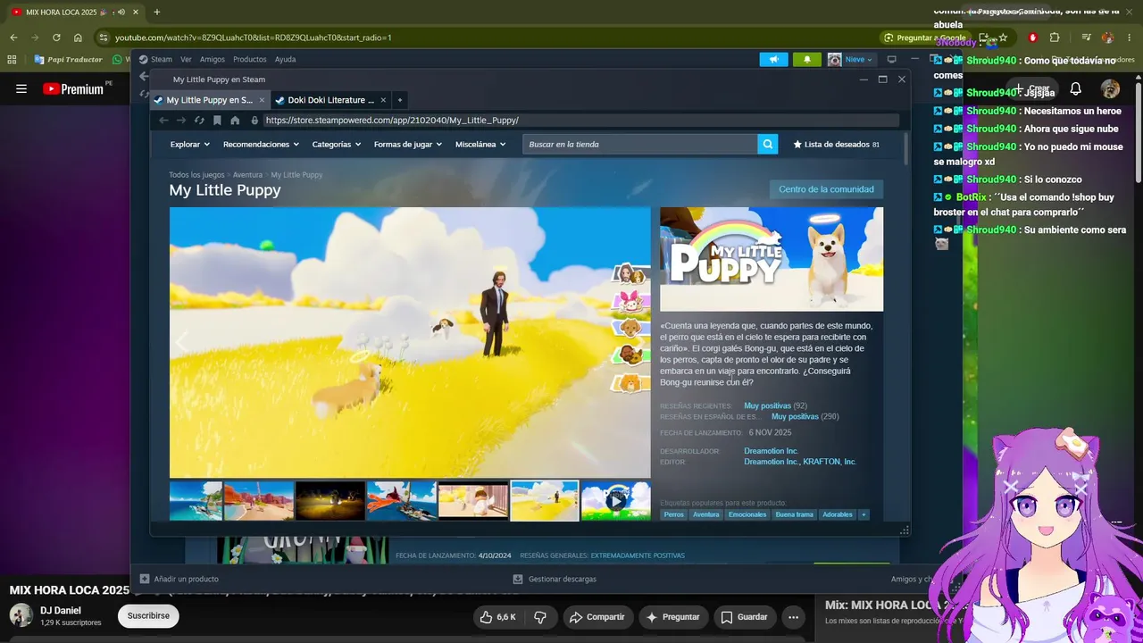Close the My Little Puppy en Steam tab
This screenshot has height=643, width=1143.
click(262, 100)
